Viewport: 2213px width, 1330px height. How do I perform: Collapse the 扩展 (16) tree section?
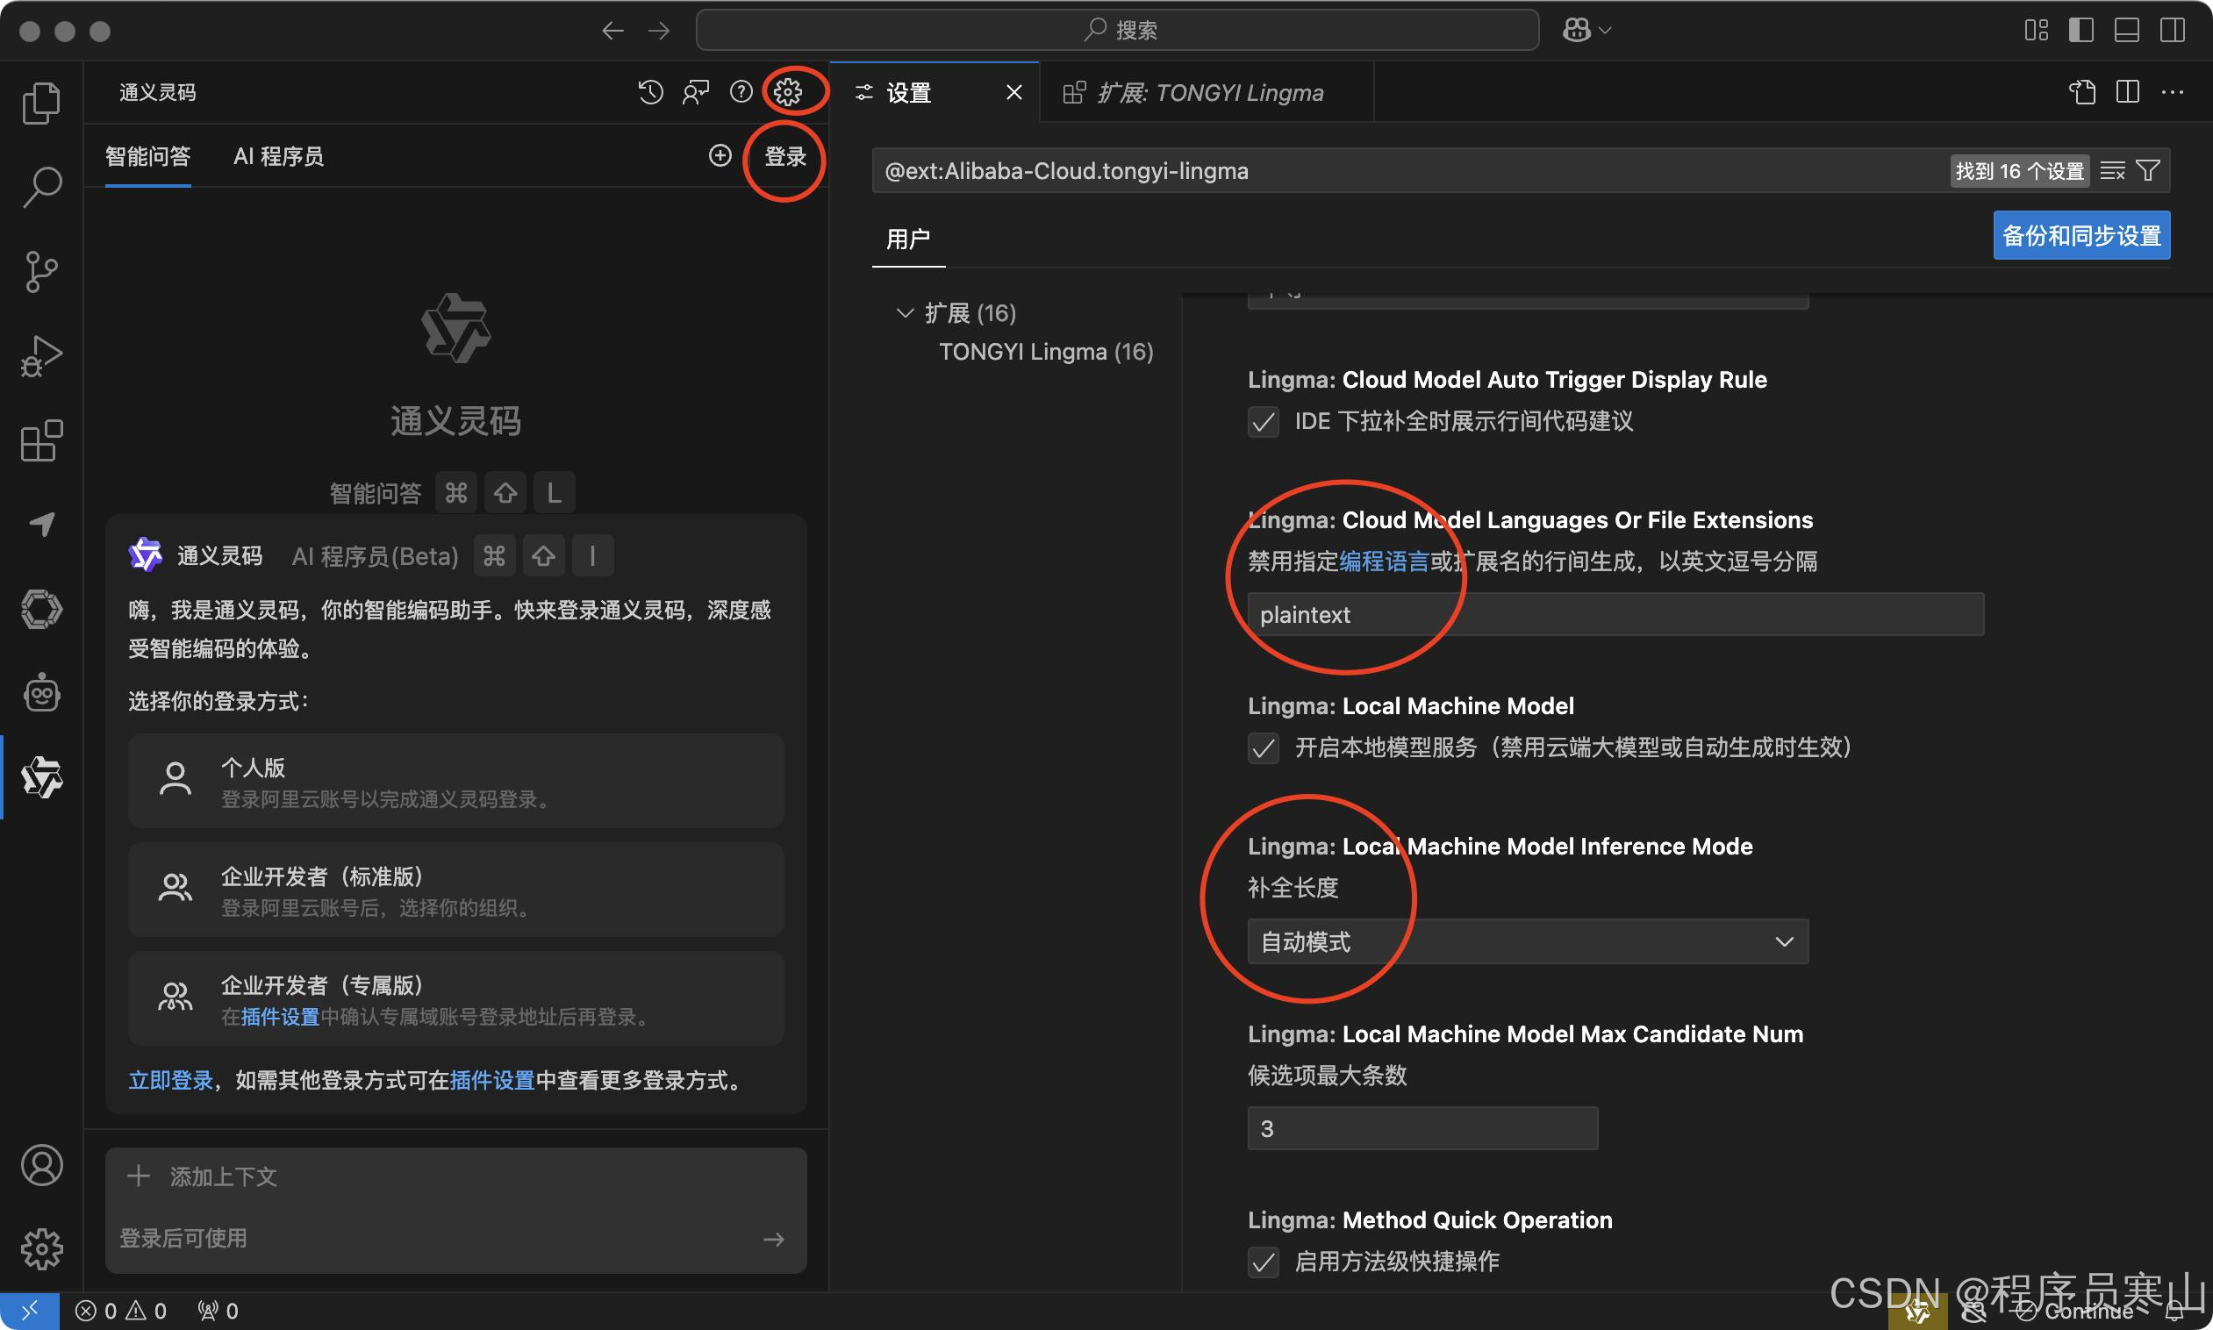click(x=905, y=313)
